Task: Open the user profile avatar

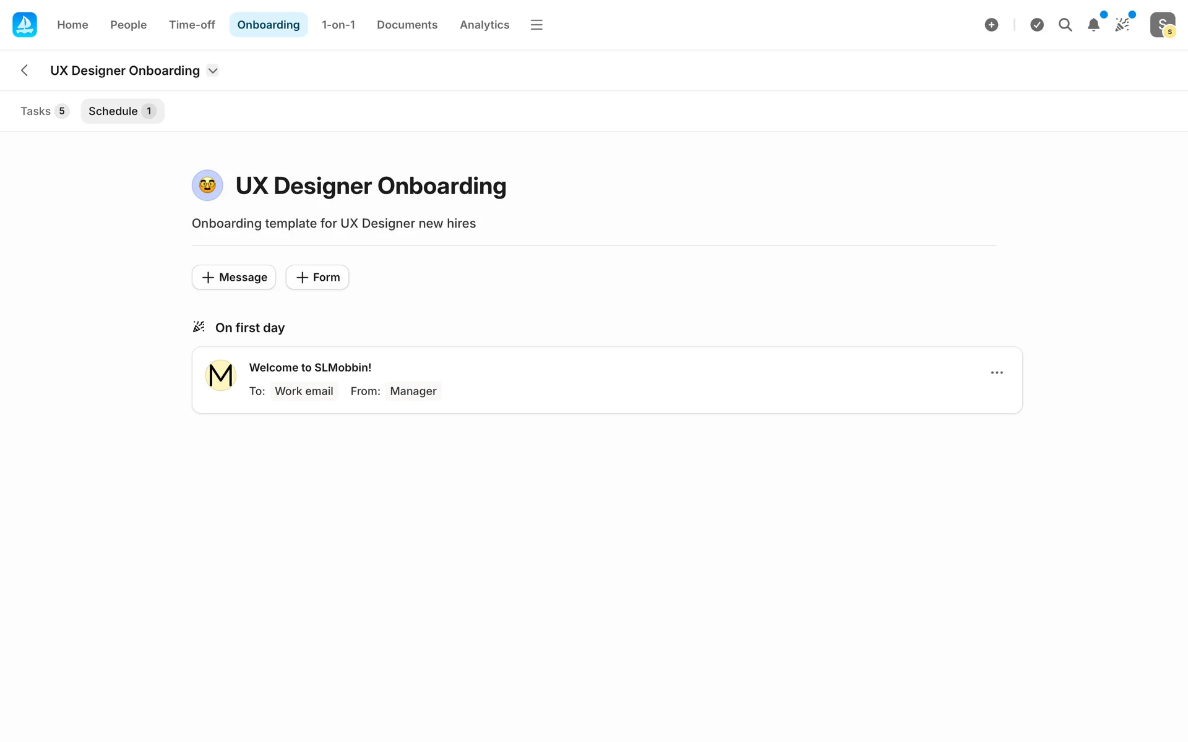Action: pyautogui.click(x=1162, y=25)
